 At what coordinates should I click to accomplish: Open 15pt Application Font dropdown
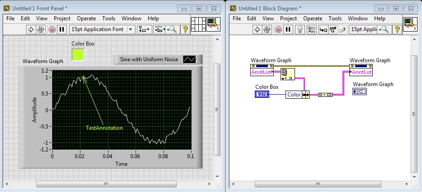point(102,29)
